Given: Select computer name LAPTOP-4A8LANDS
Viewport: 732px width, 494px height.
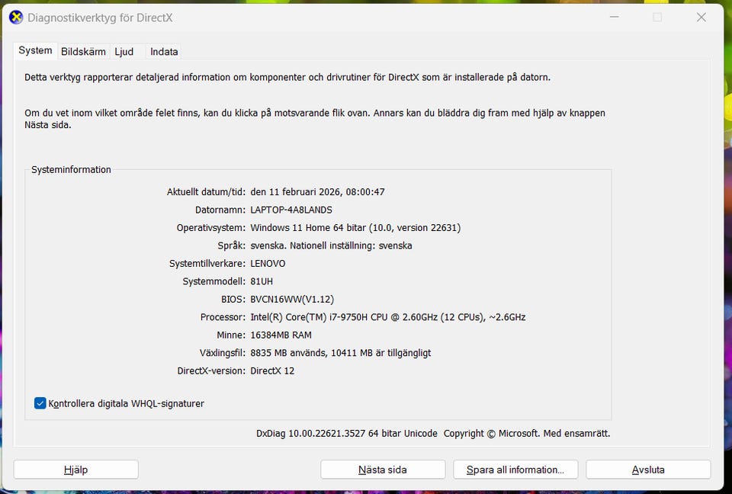Looking at the screenshot, I should tap(291, 210).
